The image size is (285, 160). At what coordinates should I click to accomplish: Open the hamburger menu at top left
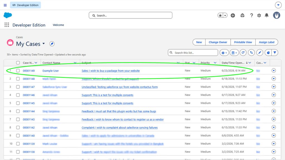[x=5, y=5]
